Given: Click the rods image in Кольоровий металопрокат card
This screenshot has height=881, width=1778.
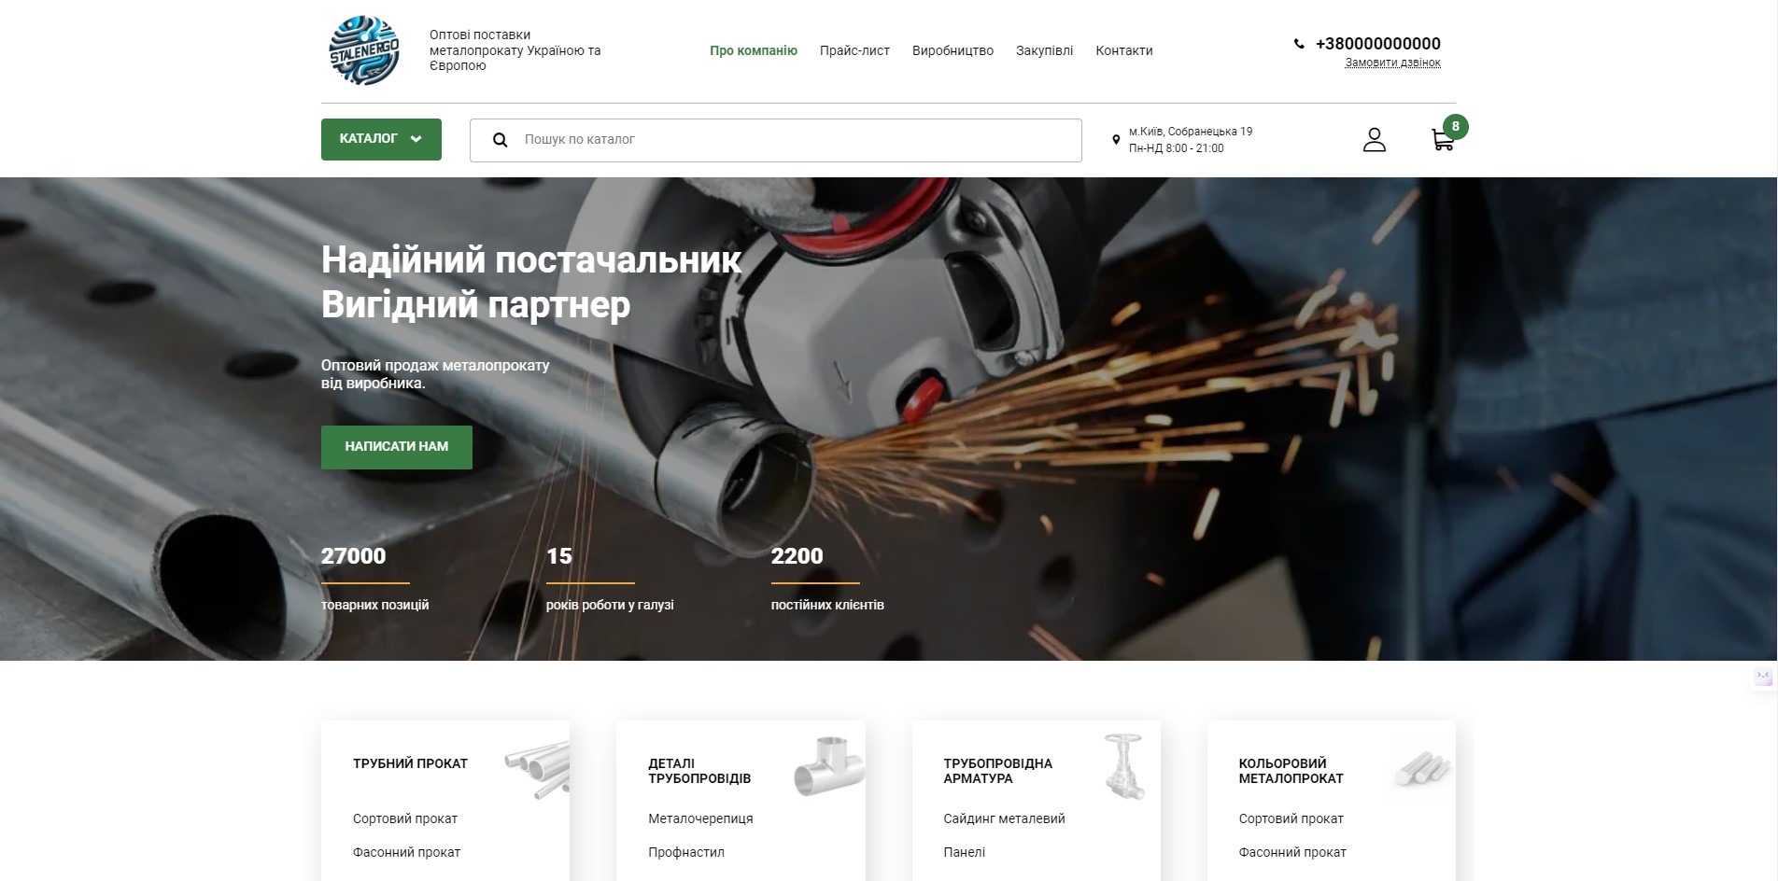Looking at the screenshot, I should pos(1424,767).
